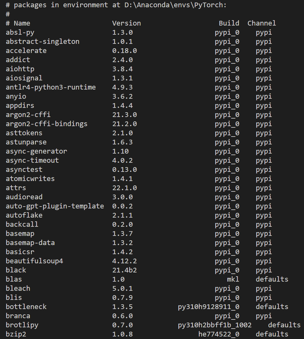Click build string py310h9128911_0

[x=209, y=307]
